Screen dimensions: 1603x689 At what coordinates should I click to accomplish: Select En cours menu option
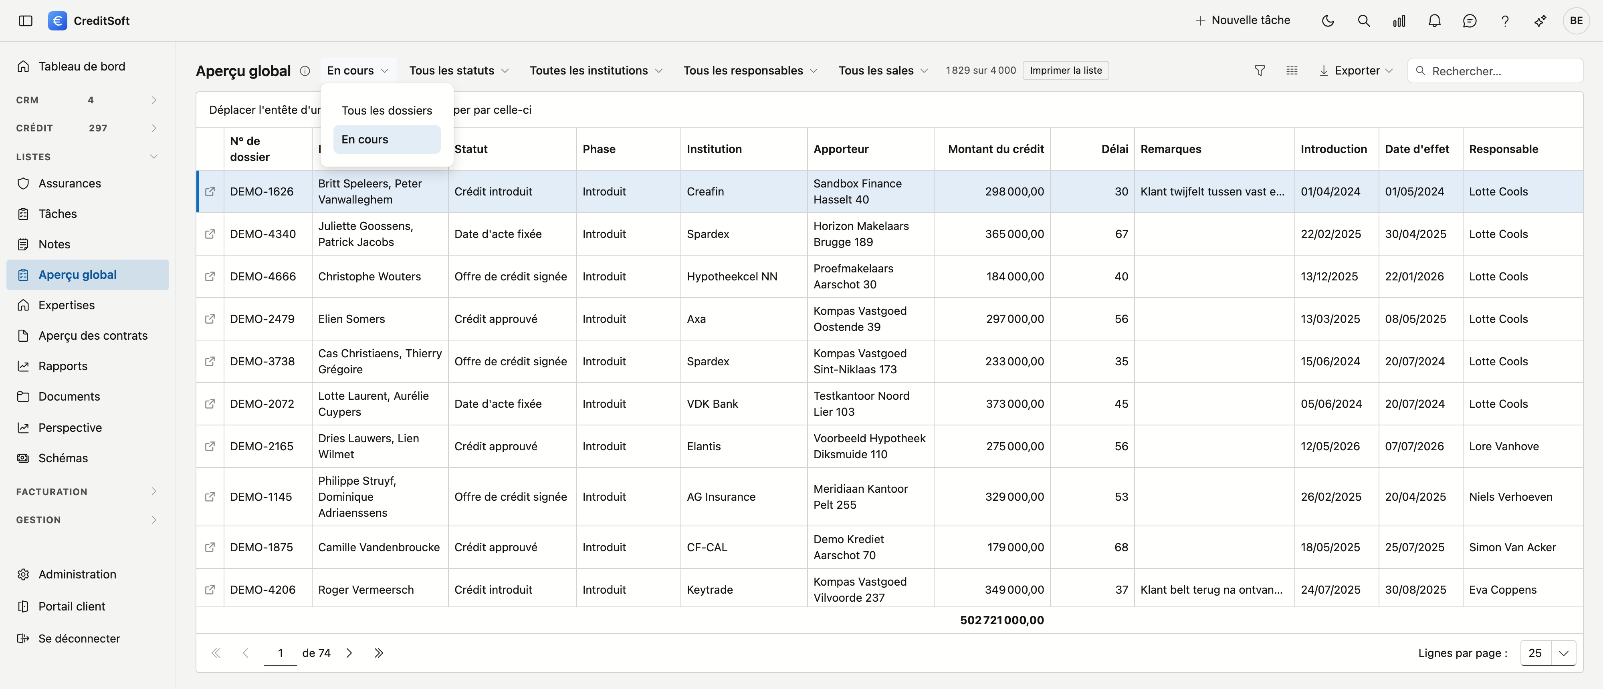[386, 139]
